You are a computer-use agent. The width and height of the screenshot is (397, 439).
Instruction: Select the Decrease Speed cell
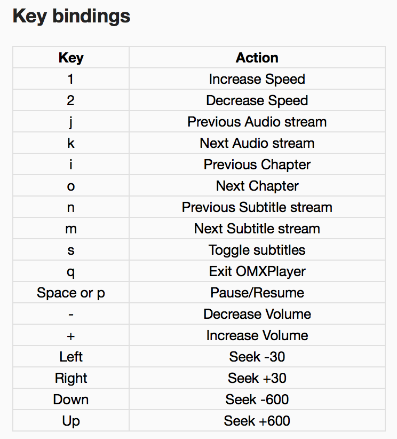pos(257,100)
